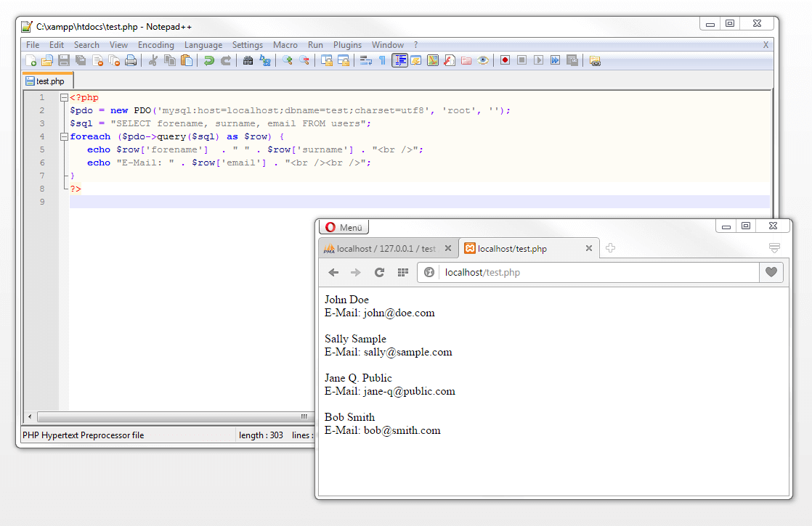Open the Language menu

click(x=203, y=45)
